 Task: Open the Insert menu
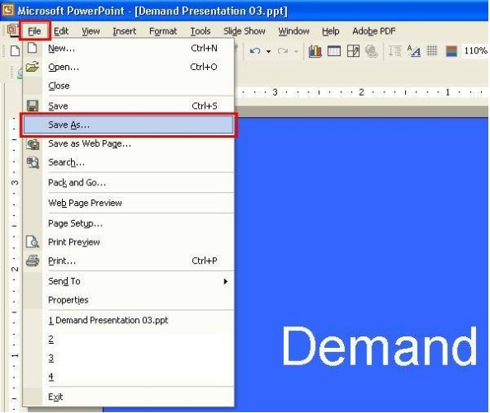pyautogui.click(x=124, y=31)
